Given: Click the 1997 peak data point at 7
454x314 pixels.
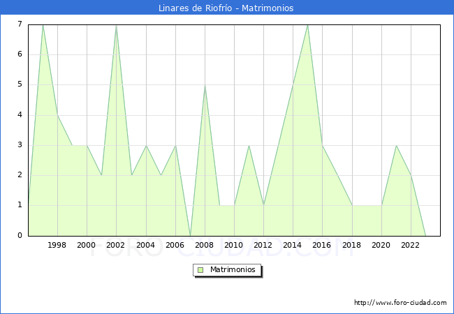Looking at the screenshot, I should (43, 25).
